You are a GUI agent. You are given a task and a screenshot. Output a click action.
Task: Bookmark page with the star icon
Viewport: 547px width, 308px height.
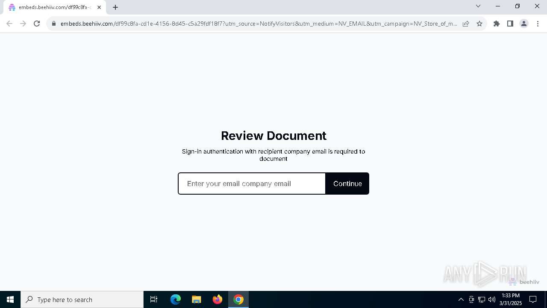click(479, 24)
